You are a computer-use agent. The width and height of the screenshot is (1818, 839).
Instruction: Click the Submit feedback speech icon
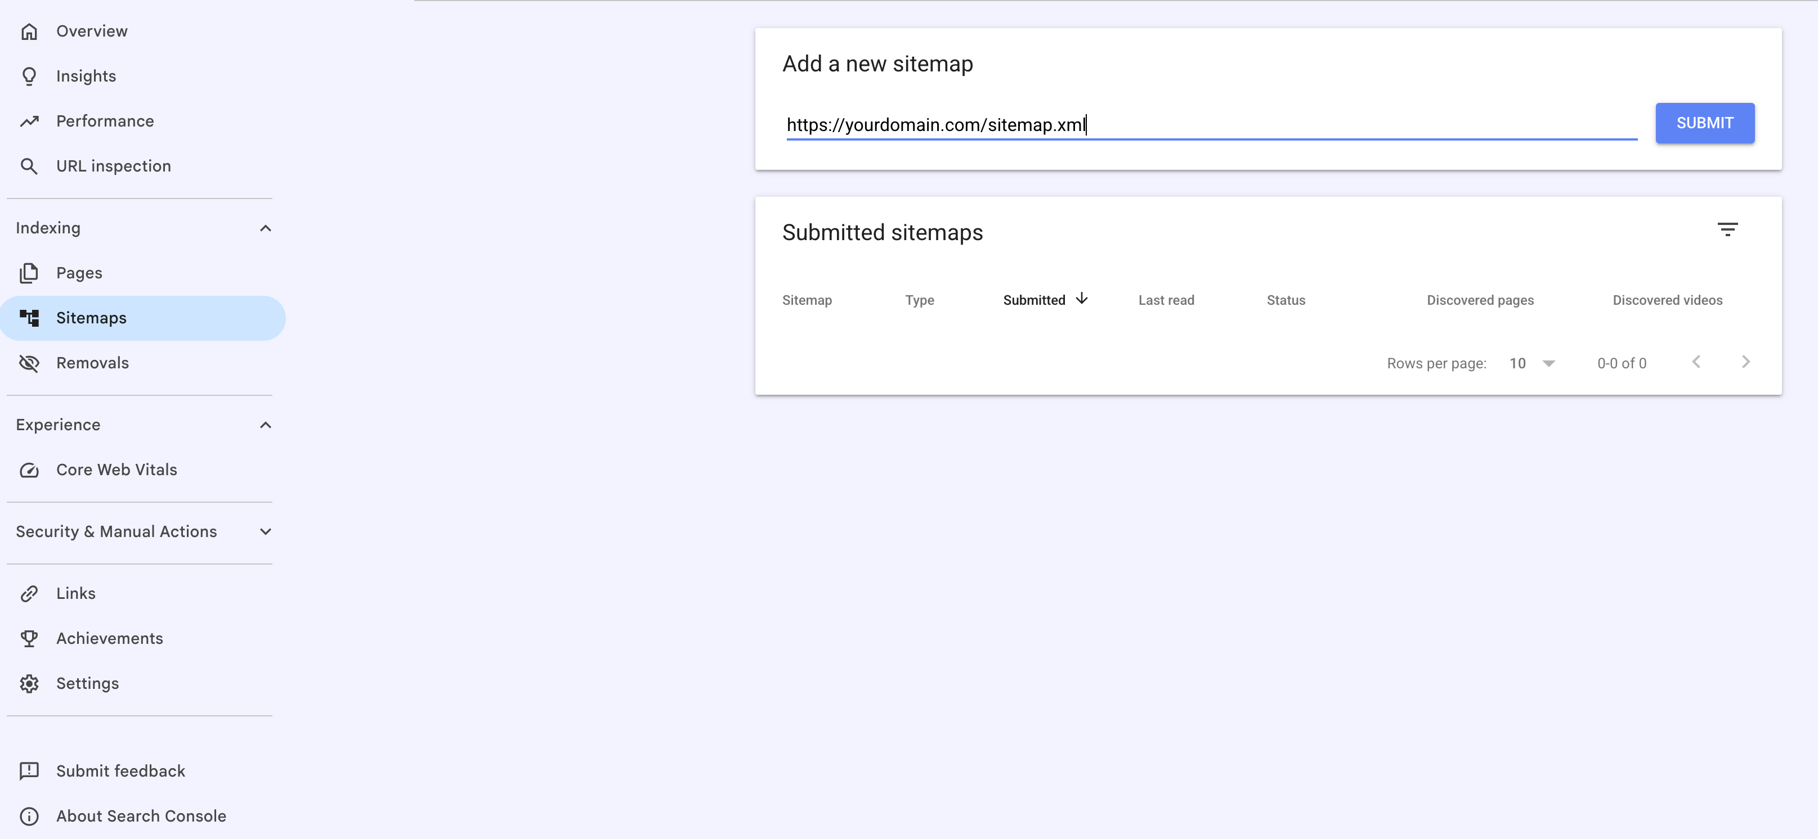29,772
